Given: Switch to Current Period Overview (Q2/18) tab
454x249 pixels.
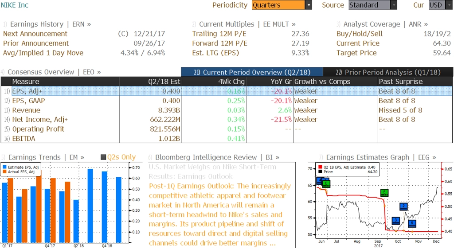Looking at the screenshot, I should pyautogui.click(x=252, y=72).
